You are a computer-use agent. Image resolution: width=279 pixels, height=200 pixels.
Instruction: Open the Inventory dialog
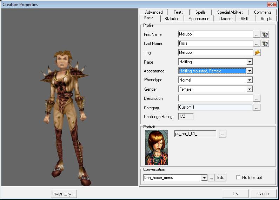(x=64, y=194)
